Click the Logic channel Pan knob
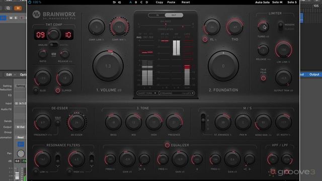The image size is (322, 181). [x=21, y=153]
